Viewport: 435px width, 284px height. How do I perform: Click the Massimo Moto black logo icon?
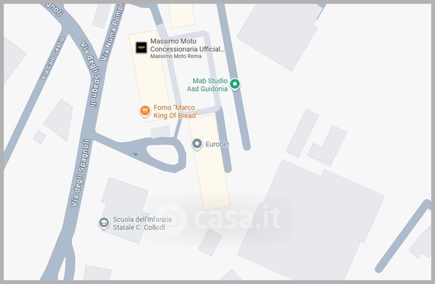(141, 47)
